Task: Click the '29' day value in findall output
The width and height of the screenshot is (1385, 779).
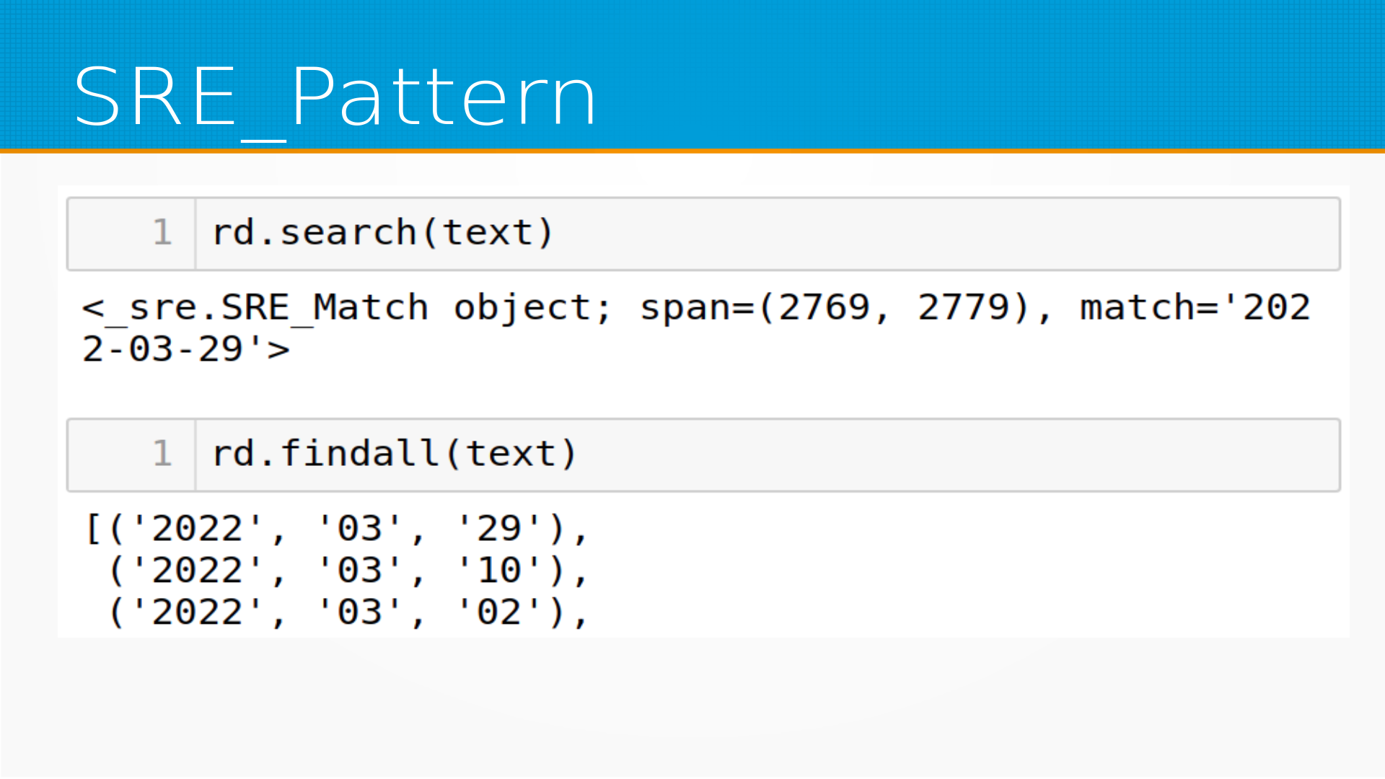Action: [x=498, y=529]
